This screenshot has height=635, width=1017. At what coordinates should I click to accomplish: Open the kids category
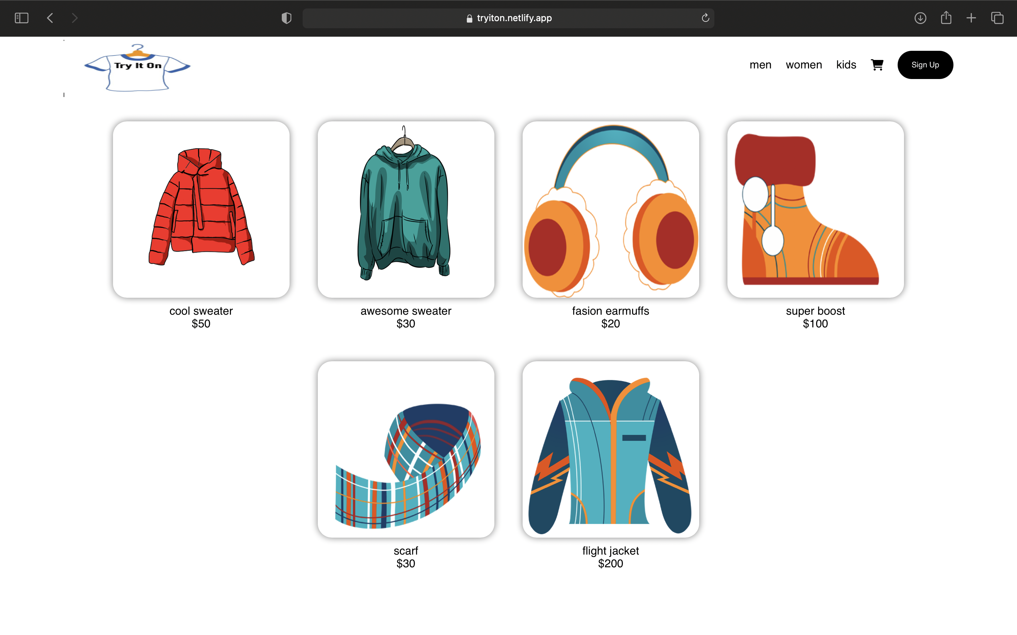[x=846, y=65]
